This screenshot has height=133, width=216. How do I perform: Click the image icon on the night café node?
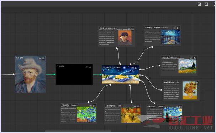click(x=138, y=106)
